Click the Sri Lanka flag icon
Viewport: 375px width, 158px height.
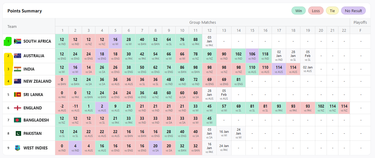pyautogui.click(x=18, y=95)
